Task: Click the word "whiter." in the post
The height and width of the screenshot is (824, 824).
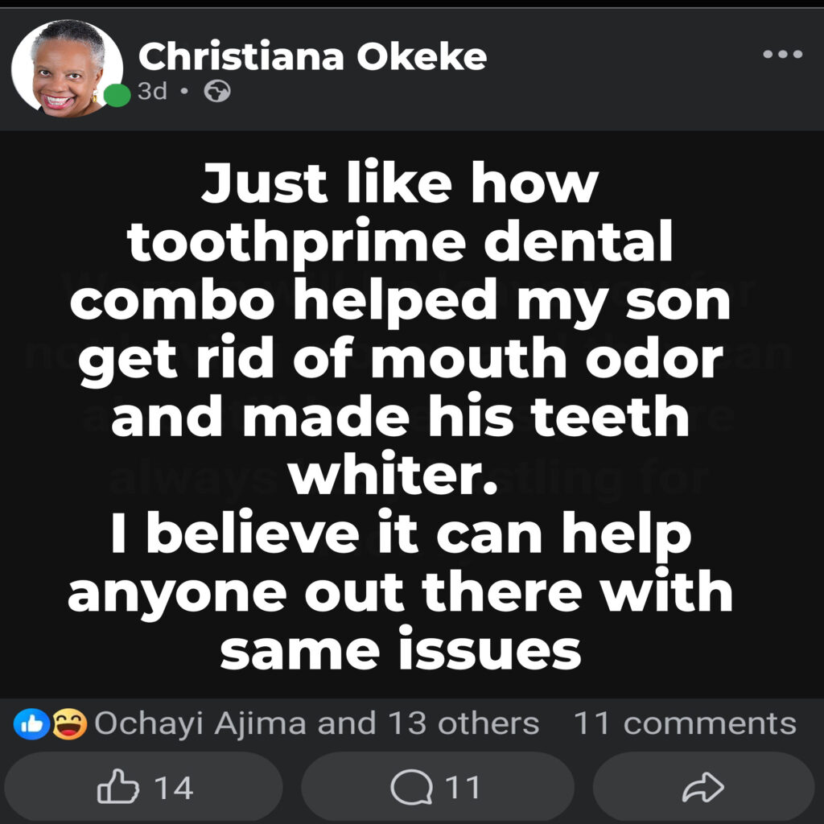Action: (389, 475)
